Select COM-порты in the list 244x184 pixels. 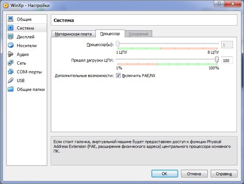coord(27,72)
